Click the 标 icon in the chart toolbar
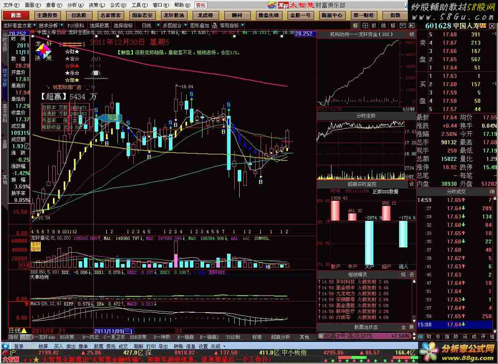Viewport: 498px width, 364px height. (x=356, y=26)
